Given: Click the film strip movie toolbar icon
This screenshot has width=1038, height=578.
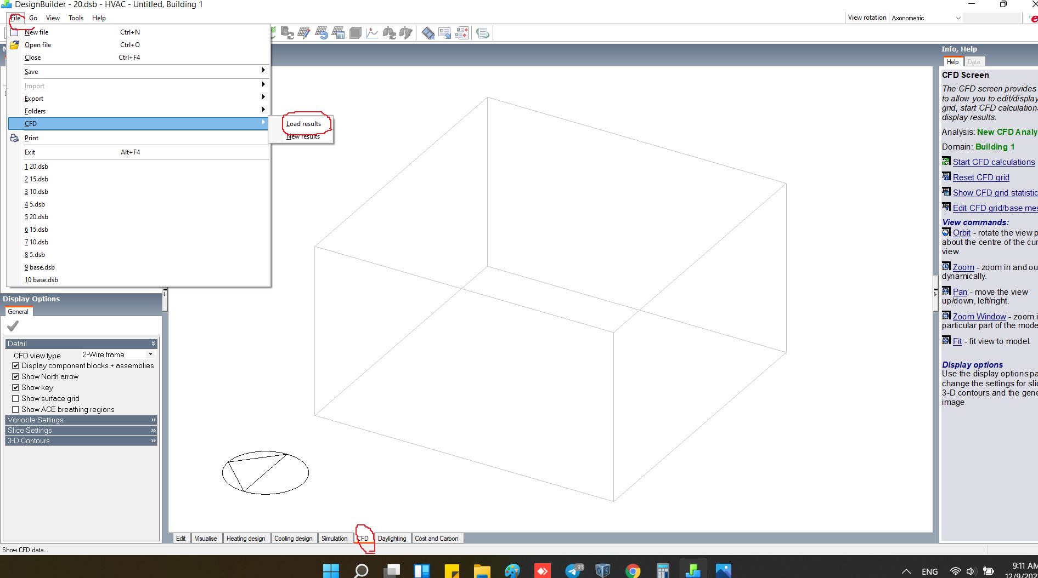Looking at the screenshot, I should (x=428, y=33).
